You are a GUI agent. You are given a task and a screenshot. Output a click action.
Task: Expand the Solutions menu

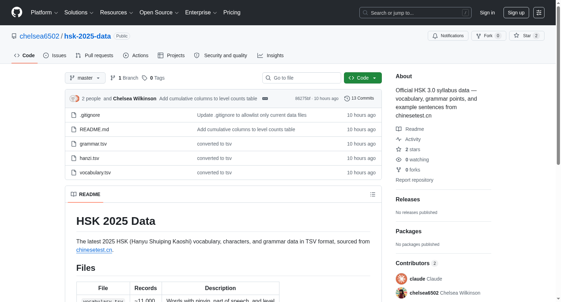point(79,13)
